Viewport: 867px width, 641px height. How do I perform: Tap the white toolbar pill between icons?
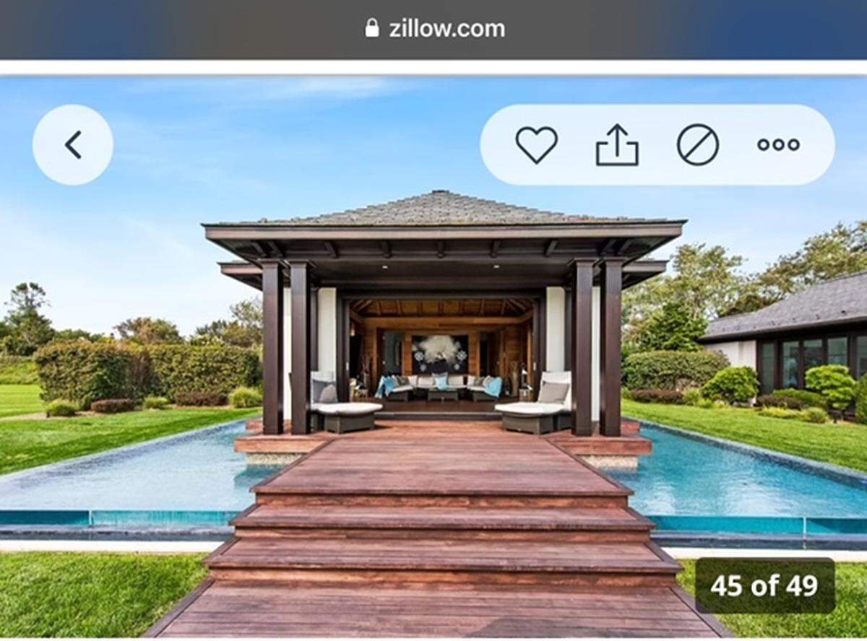click(x=657, y=145)
